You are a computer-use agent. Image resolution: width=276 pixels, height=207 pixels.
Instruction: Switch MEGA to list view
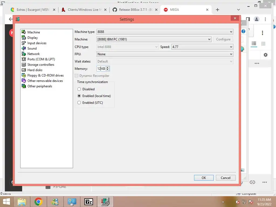click(x=254, y=44)
